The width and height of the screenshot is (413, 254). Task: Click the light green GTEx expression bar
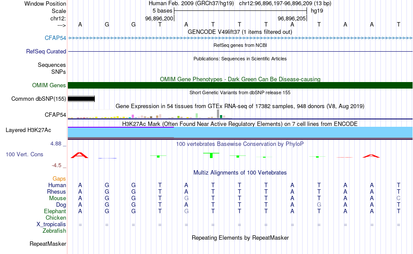tap(197, 115)
